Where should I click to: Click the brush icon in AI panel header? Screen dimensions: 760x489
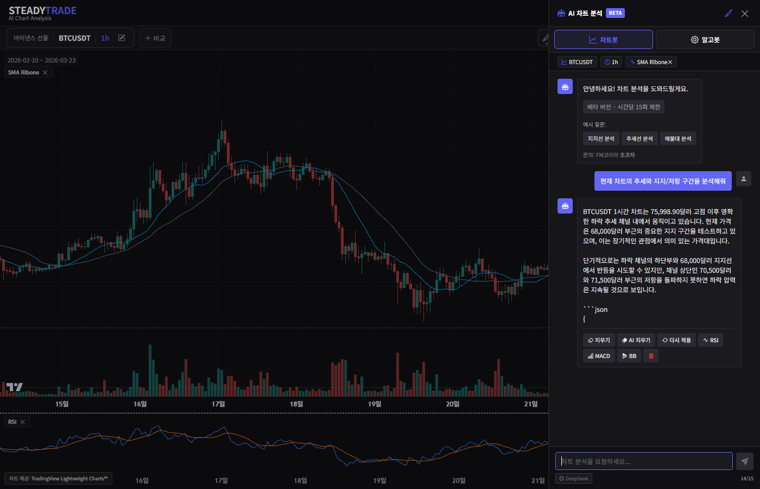729,13
